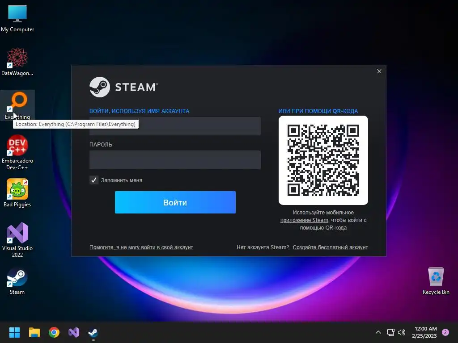
Task: Open Visual Studio from the taskbar
Action: (74, 332)
